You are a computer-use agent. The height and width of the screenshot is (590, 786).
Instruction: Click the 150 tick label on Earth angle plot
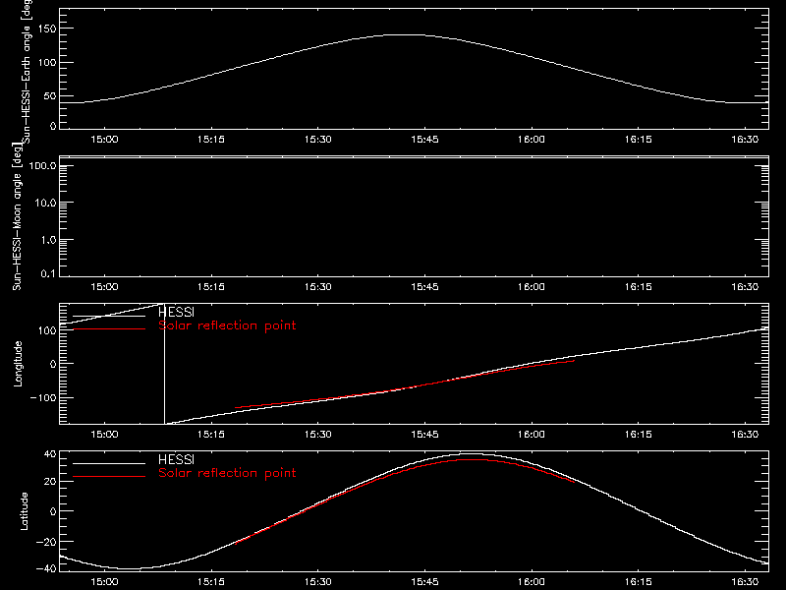pyautogui.click(x=47, y=29)
